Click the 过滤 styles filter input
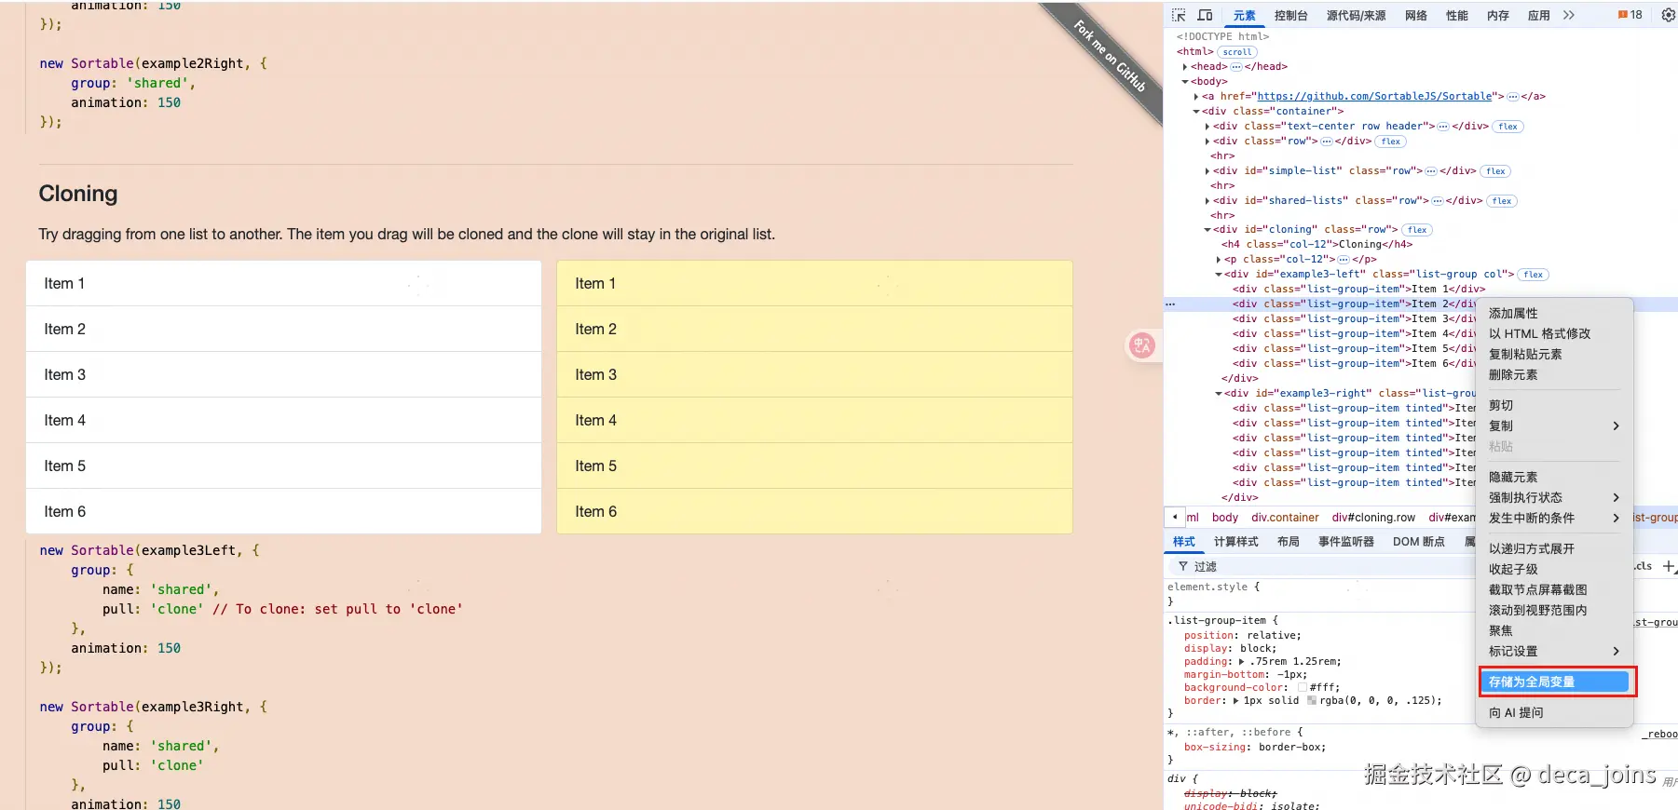1678x810 pixels. 1323,566
